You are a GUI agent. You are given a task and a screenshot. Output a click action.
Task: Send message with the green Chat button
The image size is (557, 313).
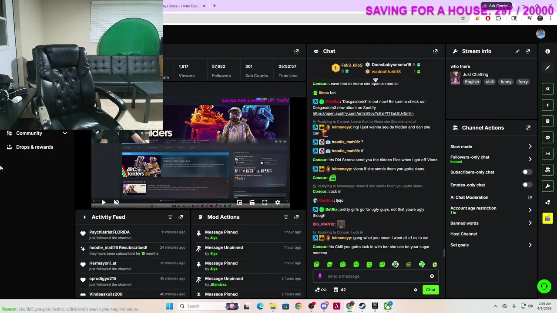point(430,290)
